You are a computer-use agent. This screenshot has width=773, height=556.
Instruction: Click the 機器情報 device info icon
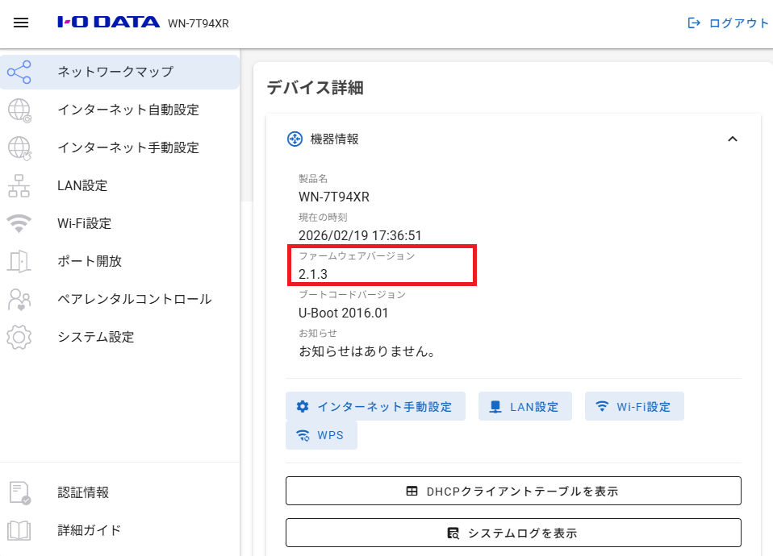(295, 139)
